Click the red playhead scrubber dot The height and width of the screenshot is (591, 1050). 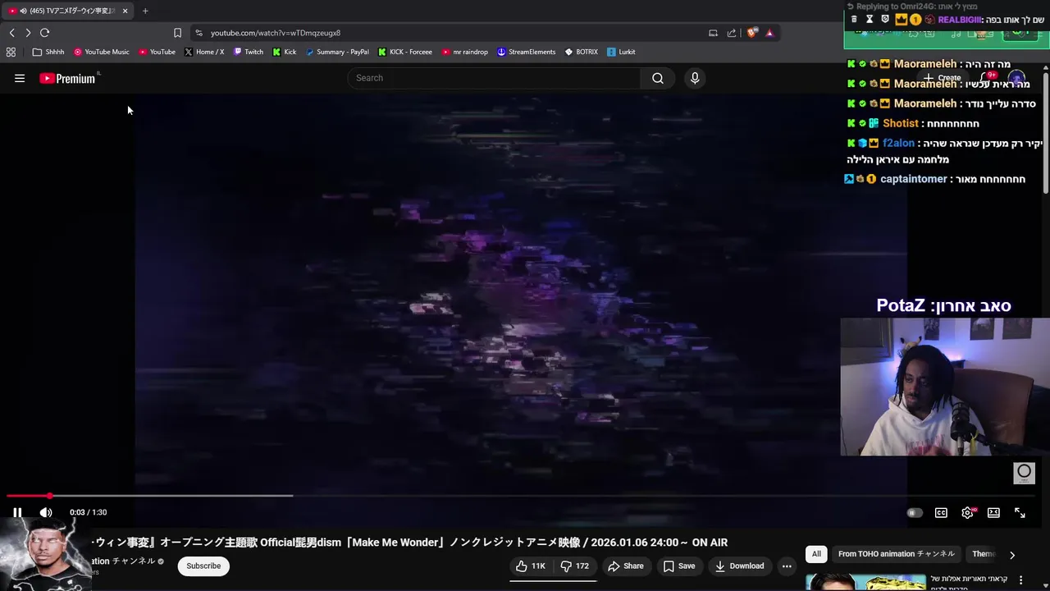click(50, 496)
